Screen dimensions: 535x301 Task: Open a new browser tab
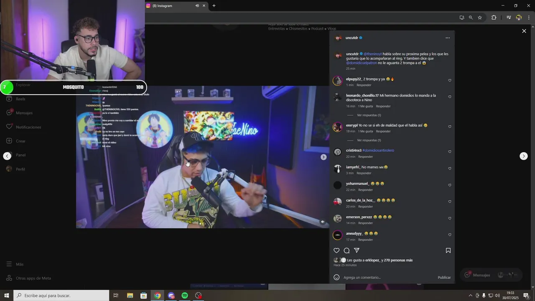(214, 5)
